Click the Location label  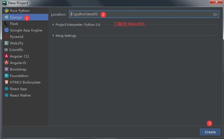click(x=58, y=14)
